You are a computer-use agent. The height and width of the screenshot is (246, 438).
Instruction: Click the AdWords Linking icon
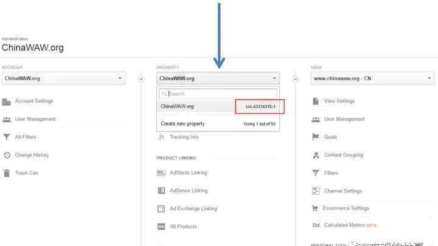pyautogui.click(x=161, y=173)
